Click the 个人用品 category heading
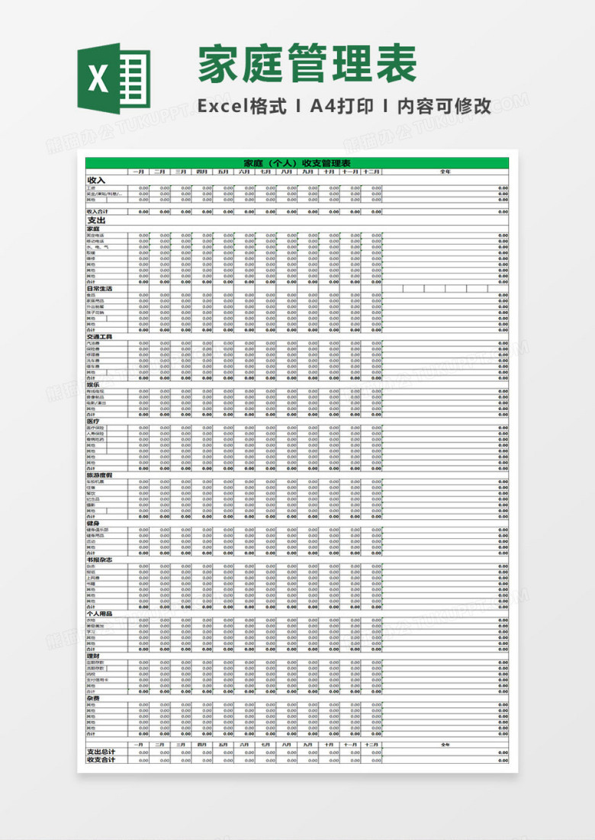 [100, 614]
